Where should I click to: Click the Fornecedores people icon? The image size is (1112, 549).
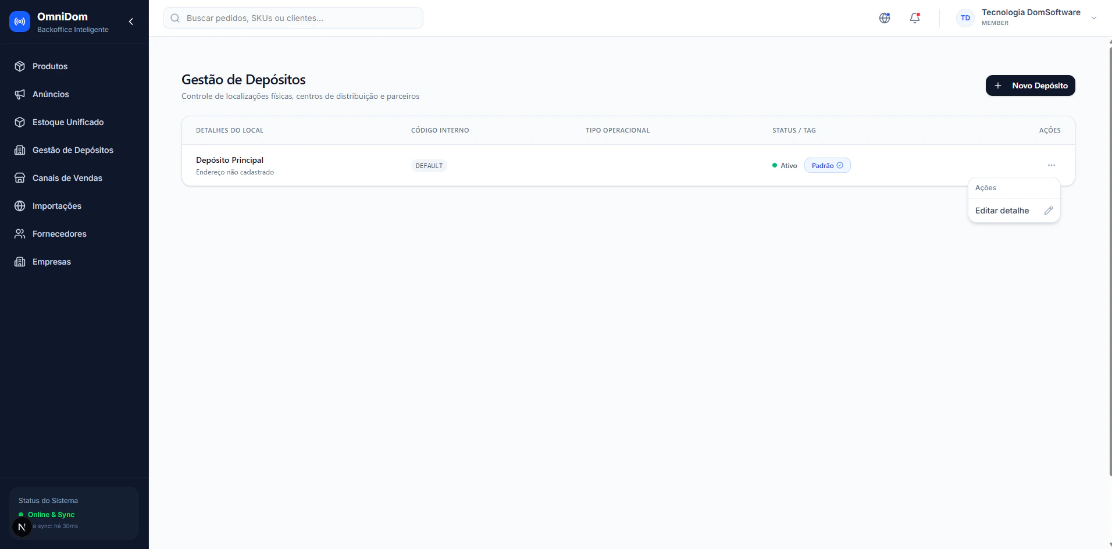pos(20,234)
